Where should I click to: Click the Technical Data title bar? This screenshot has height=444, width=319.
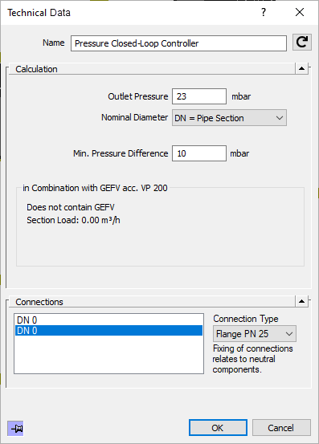[x=128, y=13]
